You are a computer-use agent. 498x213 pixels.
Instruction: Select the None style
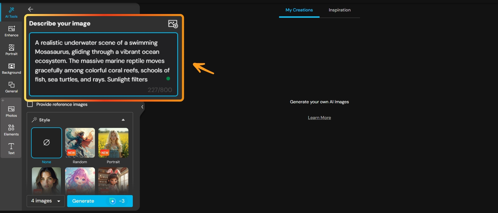pos(46,143)
